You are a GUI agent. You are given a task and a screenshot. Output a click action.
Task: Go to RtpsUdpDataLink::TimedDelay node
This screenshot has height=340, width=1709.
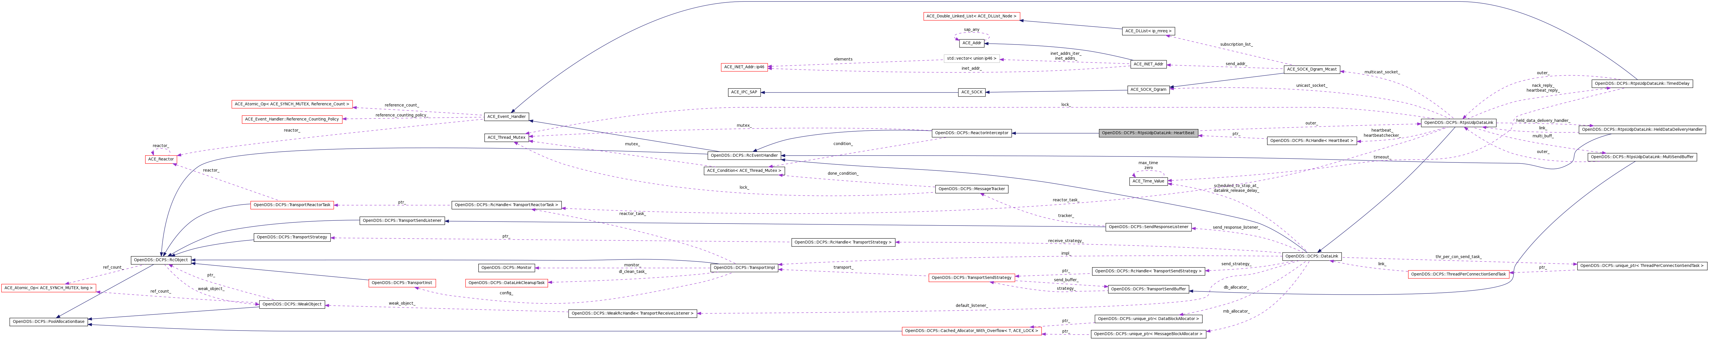point(1642,84)
